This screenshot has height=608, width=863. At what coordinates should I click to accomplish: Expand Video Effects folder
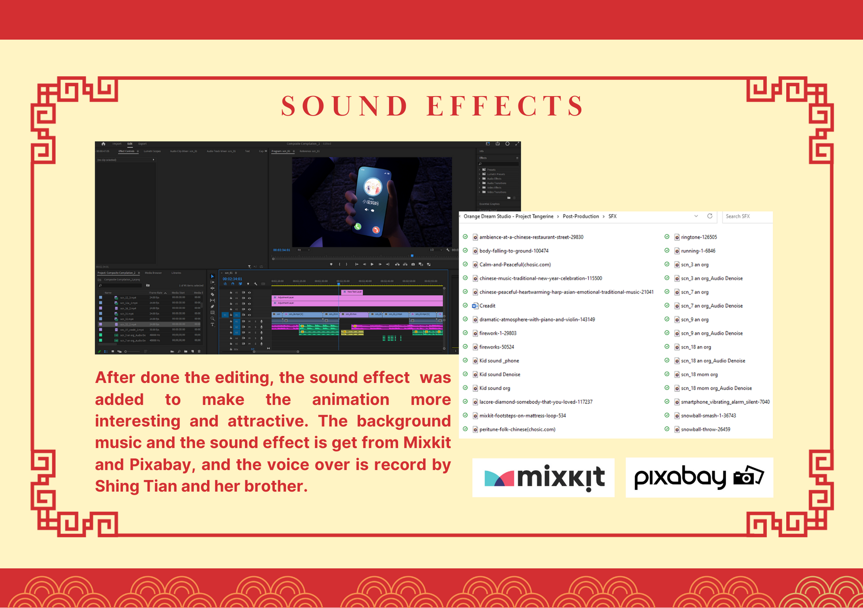[479, 188]
